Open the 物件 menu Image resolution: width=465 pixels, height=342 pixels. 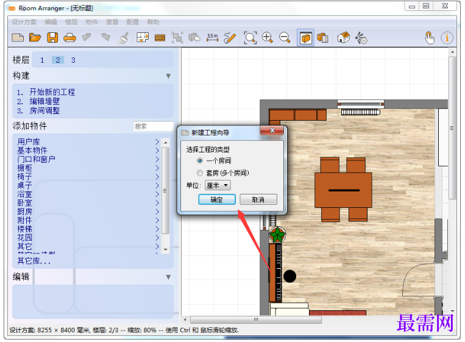(91, 22)
